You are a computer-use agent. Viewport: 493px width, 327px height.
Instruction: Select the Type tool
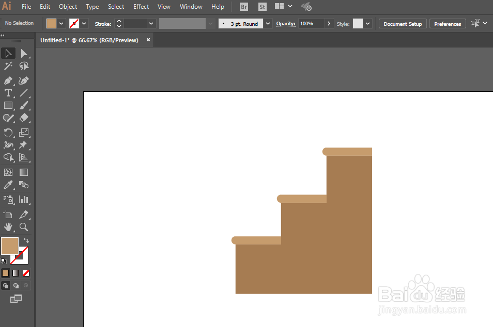8,93
